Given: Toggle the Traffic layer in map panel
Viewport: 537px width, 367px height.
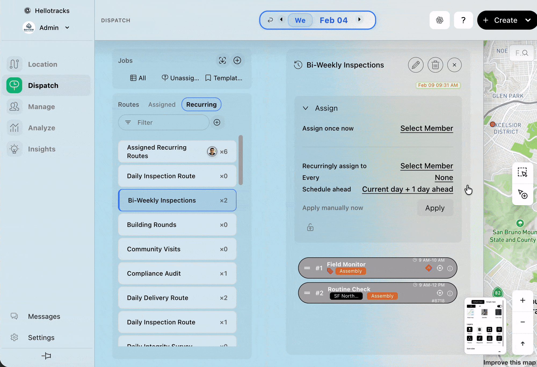Looking at the screenshot, I should pos(480,330).
